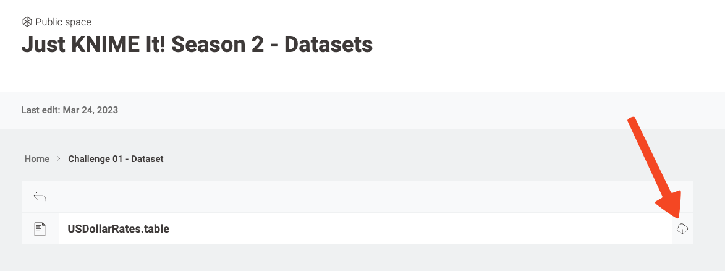This screenshot has width=725, height=271.
Task: Select the Public space cube icon
Action: (27, 22)
